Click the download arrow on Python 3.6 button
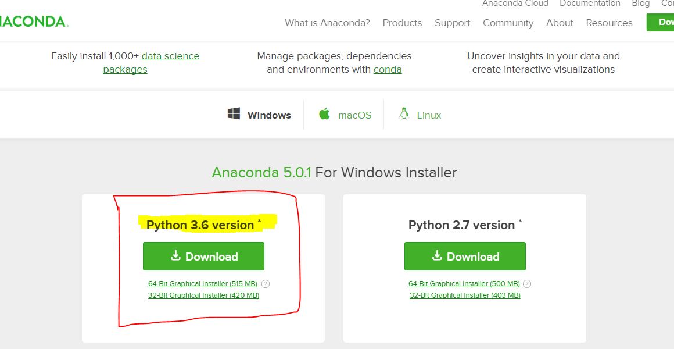 tap(175, 256)
